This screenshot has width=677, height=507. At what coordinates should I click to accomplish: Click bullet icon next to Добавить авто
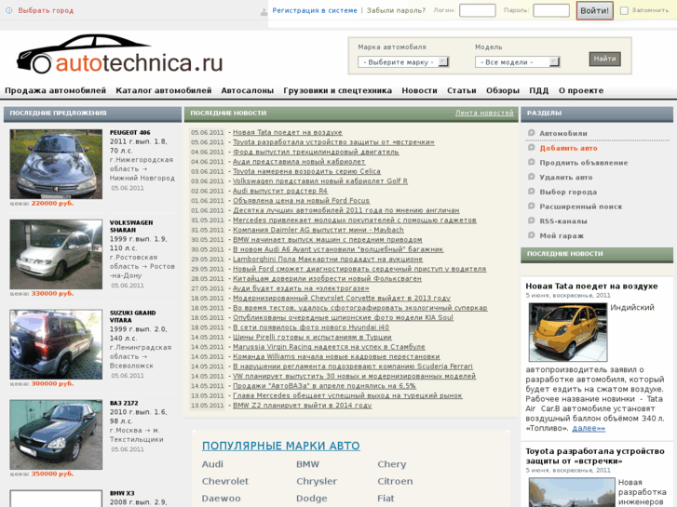tap(532, 148)
